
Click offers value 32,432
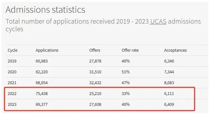95,83
